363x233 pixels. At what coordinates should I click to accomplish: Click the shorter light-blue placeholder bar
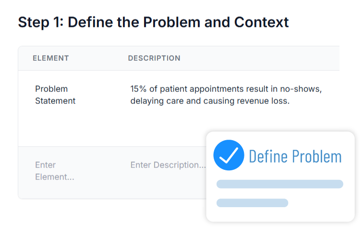[x=252, y=203]
